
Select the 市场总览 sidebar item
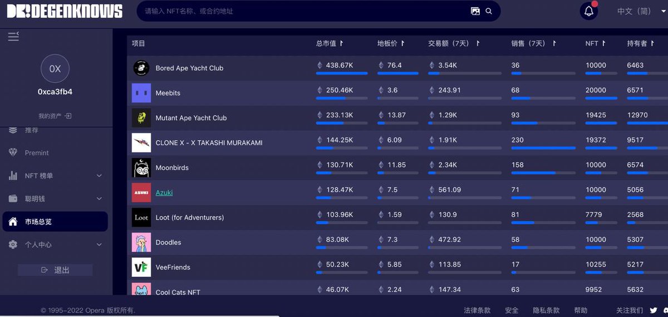[x=55, y=222]
